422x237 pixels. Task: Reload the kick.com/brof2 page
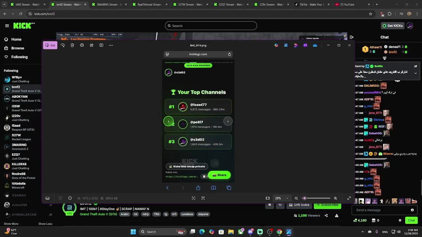(20, 14)
